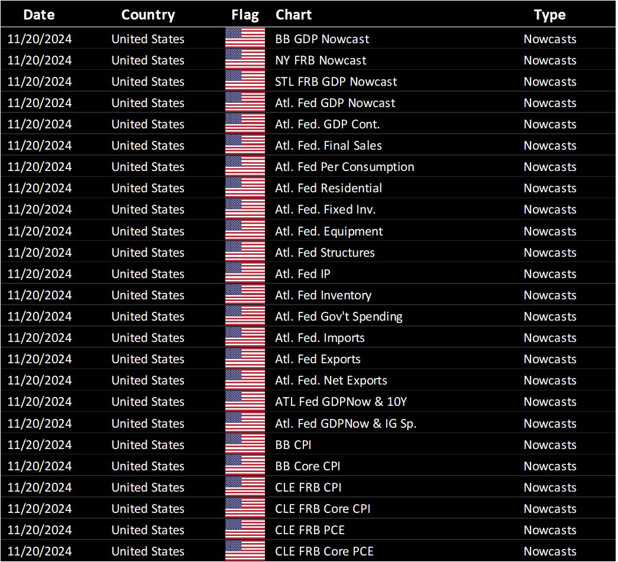The image size is (618, 562).
Task: Click the US flag in BB CPI row
Action: point(245,444)
